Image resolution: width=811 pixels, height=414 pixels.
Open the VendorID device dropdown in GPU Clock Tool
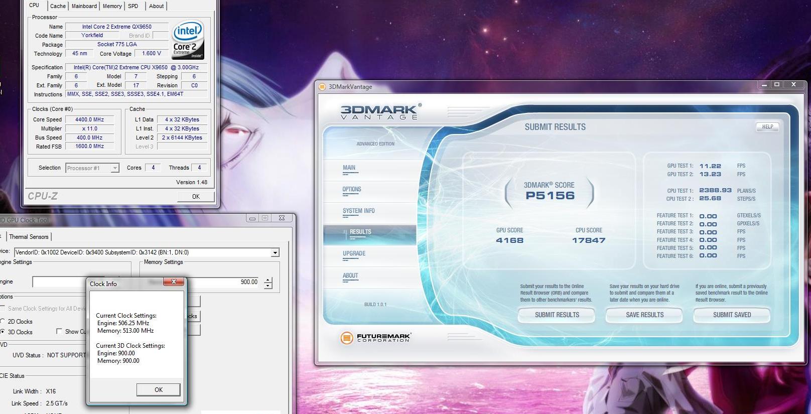point(275,253)
